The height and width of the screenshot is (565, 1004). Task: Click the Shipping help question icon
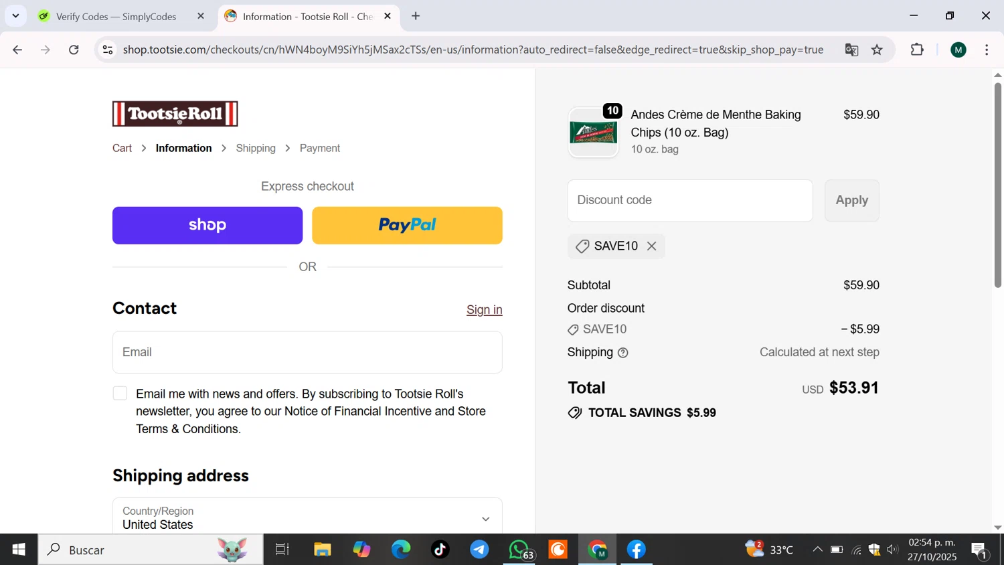tap(623, 353)
